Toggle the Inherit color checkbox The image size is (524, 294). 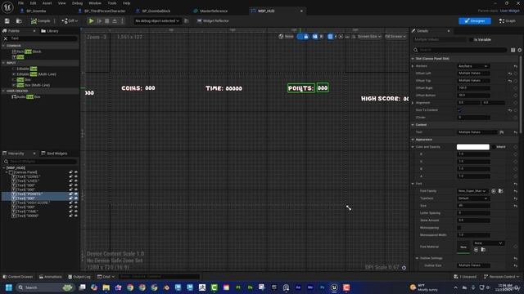494,147
